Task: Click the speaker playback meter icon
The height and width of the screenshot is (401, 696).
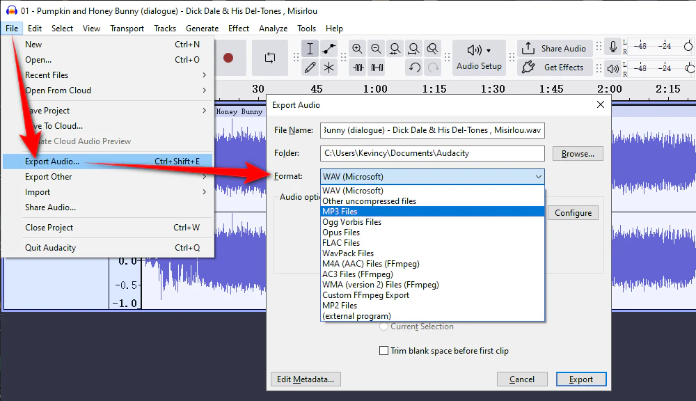Action: tap(613, 68)
